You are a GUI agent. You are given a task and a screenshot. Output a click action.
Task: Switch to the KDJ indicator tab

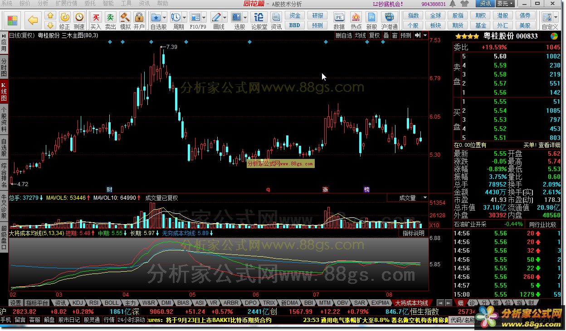(78, 303)
